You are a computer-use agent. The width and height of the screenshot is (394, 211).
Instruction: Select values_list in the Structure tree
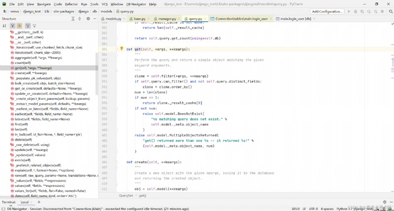coord(50,191)
